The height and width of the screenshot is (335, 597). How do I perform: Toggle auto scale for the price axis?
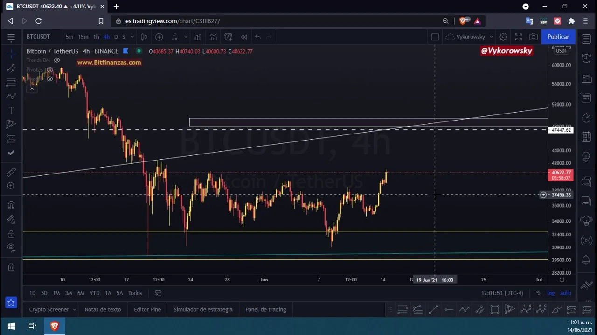coord(565,293)
